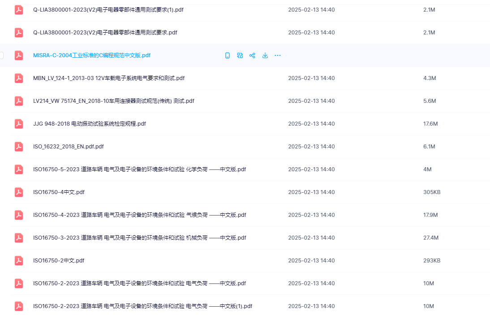Viewport: 490px width, 317px height.
Task: Click PDF icon of ISO16750-2-2023 电气负荷 中文版.pdf
Action: (x=19, y=283)
